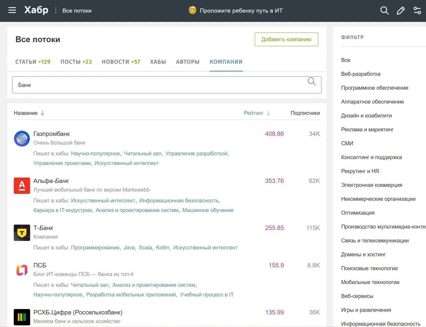Open Т-Банк yellow shield logo
426x327 pixels.
pyautogui.click(x=22, y=233)
